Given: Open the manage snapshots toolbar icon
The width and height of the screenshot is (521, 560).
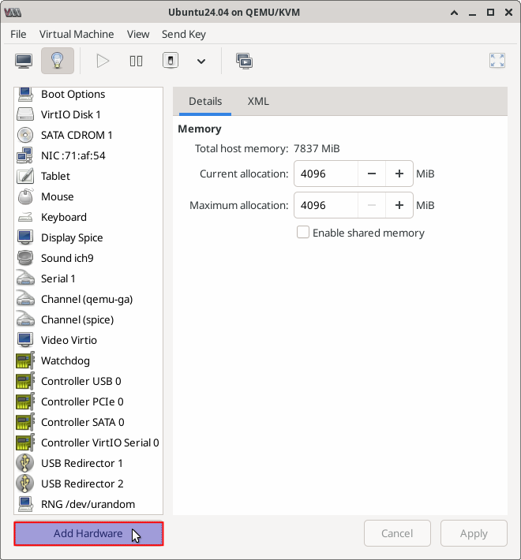Looking at the screenshot, I should [x=244, y=61].
